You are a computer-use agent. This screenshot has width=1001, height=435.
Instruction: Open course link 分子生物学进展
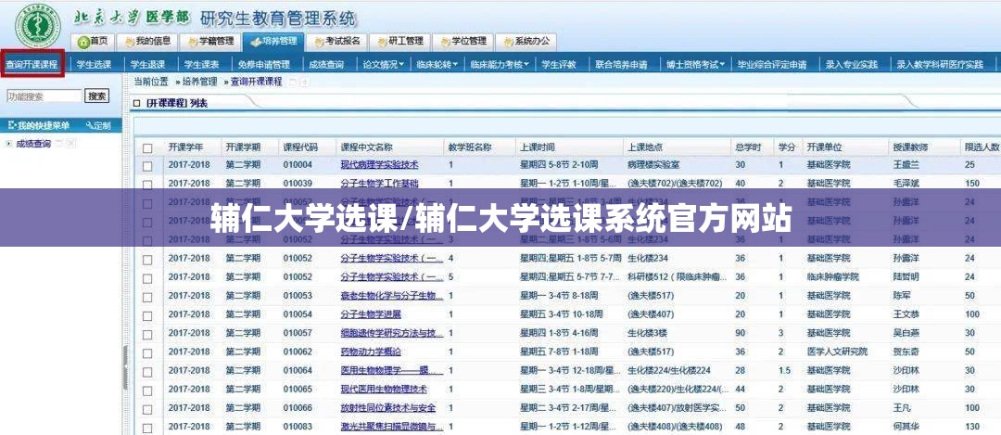click(x=370, y=314)
